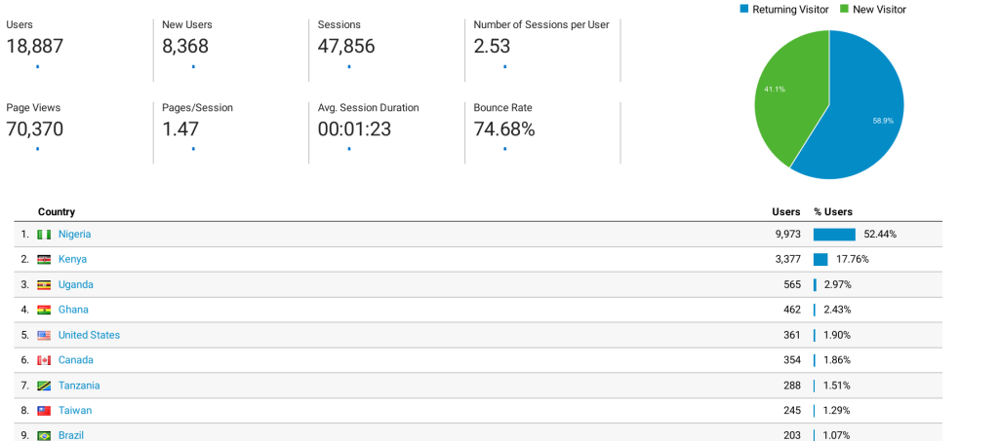Click the Nigeria 52.44% users bar
Screen dimensions: 999x441
click(x=835, y=235)
